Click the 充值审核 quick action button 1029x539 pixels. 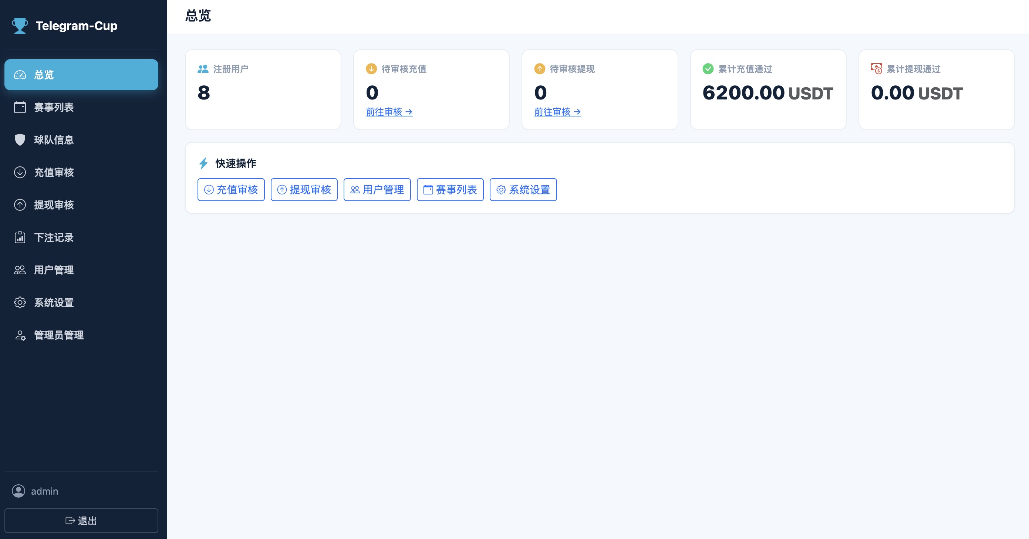click(231, 190)
